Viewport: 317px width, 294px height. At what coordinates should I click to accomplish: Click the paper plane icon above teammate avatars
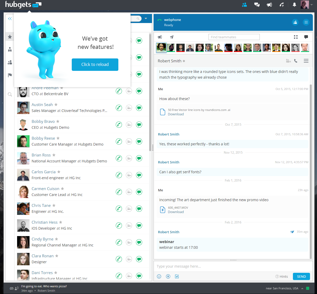click(172, 37)
